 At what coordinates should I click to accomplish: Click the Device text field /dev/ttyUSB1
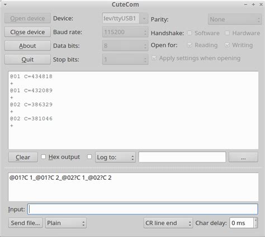[x=121, y=18]
